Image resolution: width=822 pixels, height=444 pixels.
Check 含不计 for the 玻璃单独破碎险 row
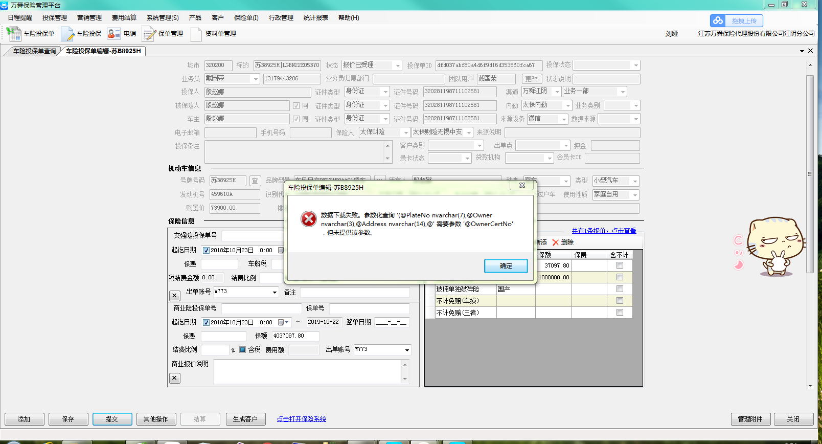click(620, 289)
